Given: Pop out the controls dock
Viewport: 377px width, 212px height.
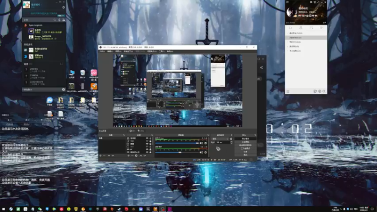Looking at the screenshot, I should (x=255, y=135).
